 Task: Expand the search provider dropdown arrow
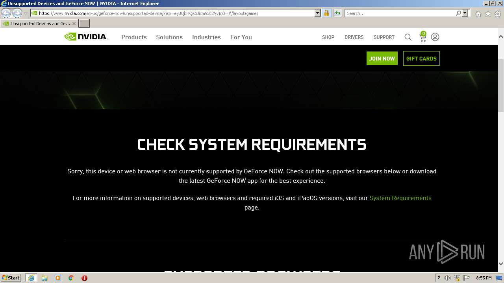point(465,13)
